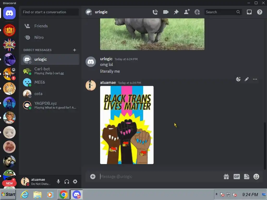Image resolution: width=267 pixels, height=200 pixels.
Task: Open user settings gear
Action: point(75,182)
